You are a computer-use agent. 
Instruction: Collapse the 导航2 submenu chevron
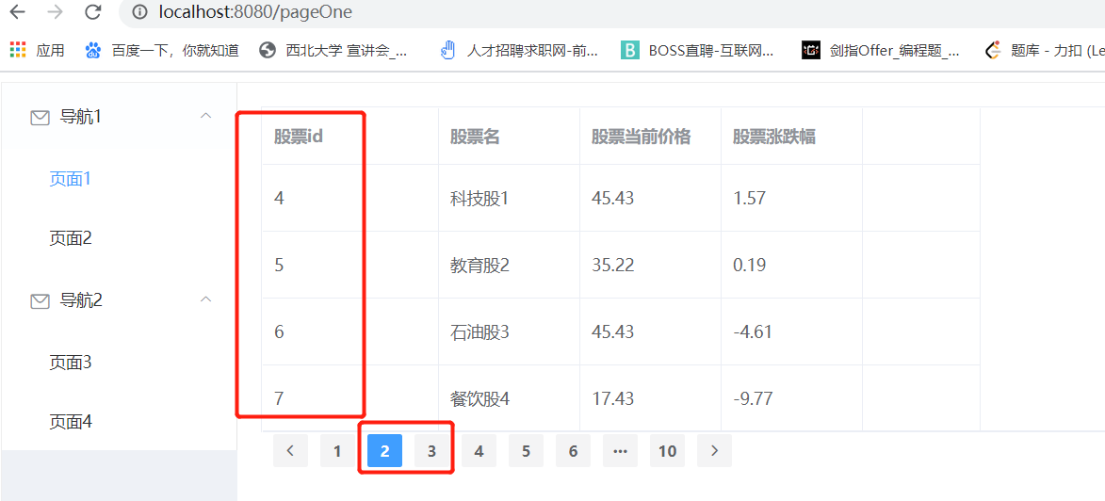point(205,299)
